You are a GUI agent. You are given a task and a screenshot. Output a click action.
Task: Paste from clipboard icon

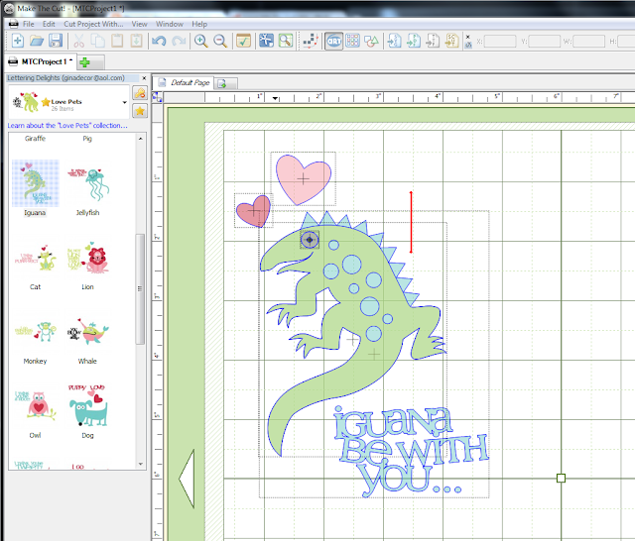coord(117,41)
